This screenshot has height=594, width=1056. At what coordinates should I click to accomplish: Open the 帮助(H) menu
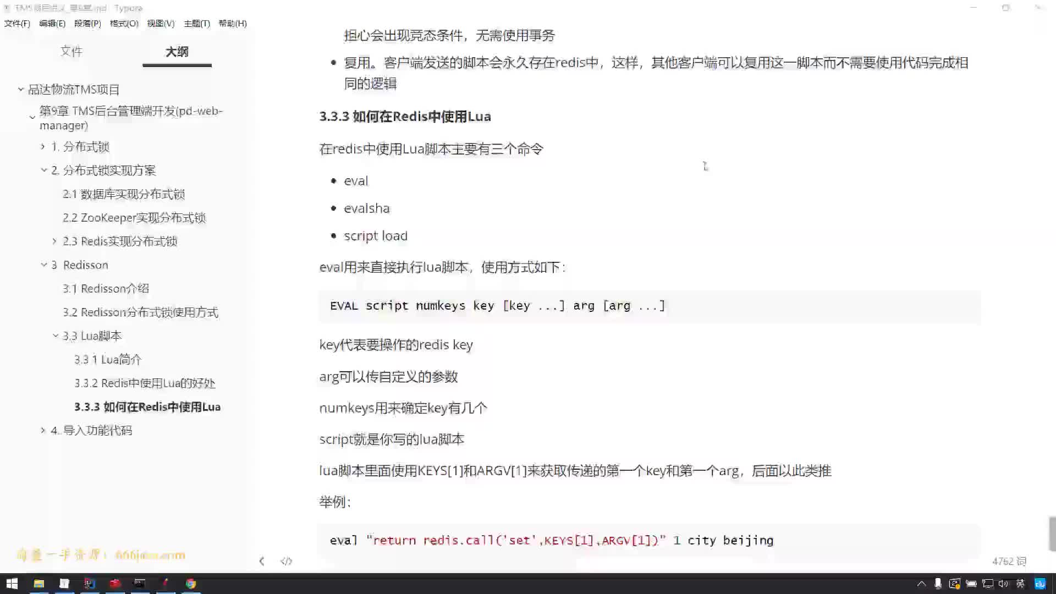[233, 24]
